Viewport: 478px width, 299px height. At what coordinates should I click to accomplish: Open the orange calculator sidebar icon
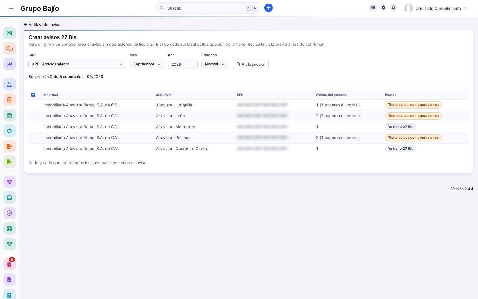point(10,100)
